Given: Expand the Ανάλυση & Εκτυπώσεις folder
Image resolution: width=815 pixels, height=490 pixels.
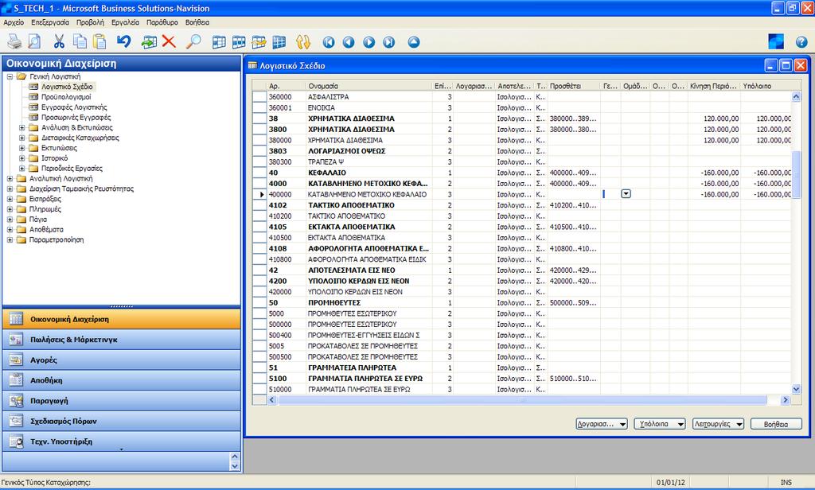Looking at the screenshot, I should [x=21, y=127].
